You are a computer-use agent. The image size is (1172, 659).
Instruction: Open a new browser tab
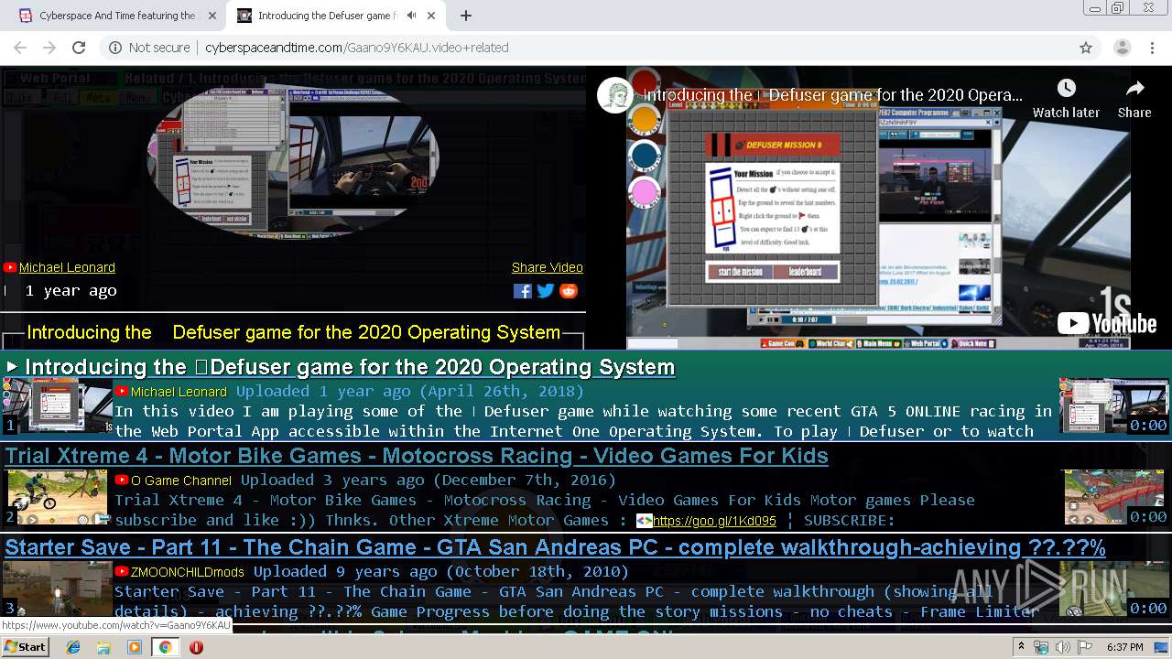466,16
